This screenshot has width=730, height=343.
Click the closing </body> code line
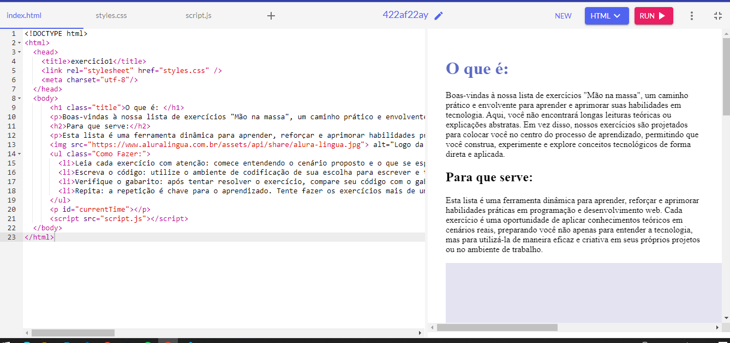(x=47, y=228)
